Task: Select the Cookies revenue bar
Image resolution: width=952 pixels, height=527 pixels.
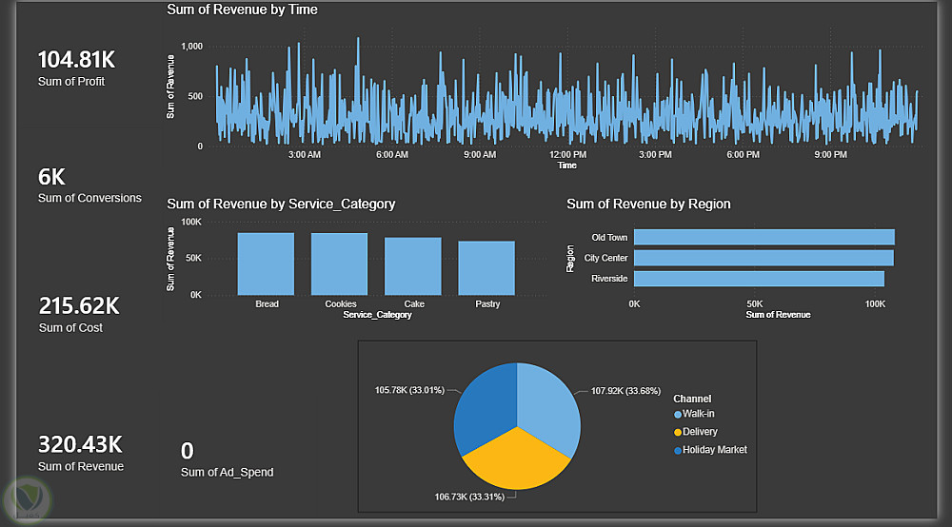Action: (340, 263)
